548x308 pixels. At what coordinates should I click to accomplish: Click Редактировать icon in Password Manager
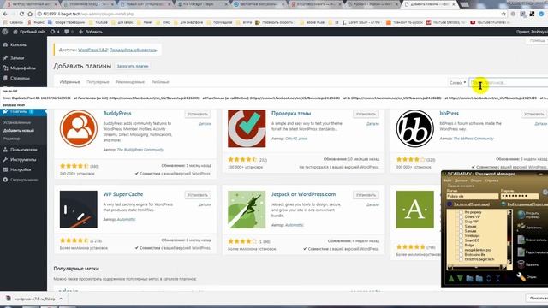(x=521, y=252)
